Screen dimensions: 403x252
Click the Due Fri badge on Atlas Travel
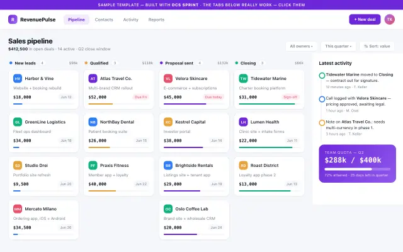click(x=141, y=97)
